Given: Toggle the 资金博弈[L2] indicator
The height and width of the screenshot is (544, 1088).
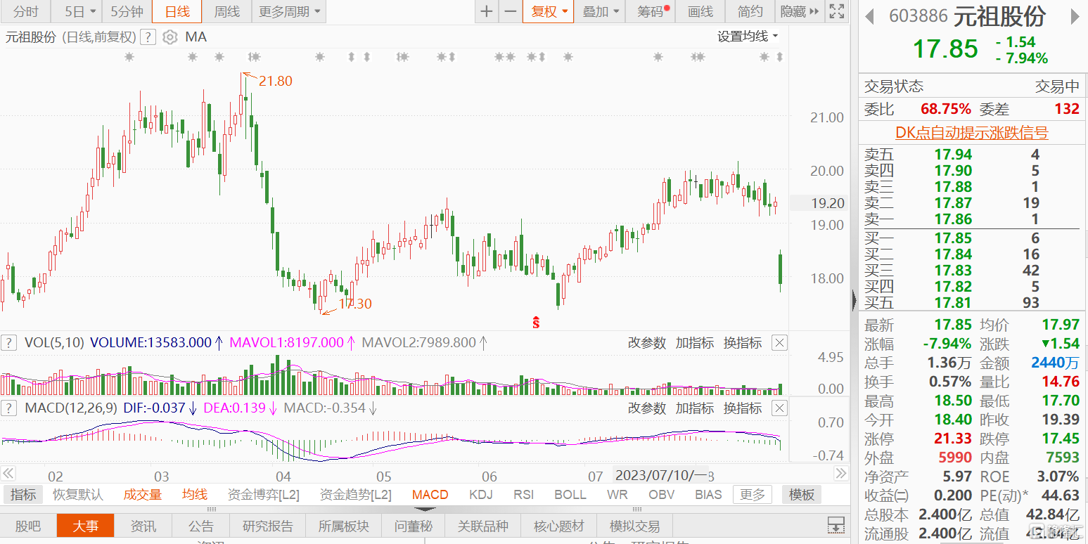Looking at the screenshot, I should (264, 494).
